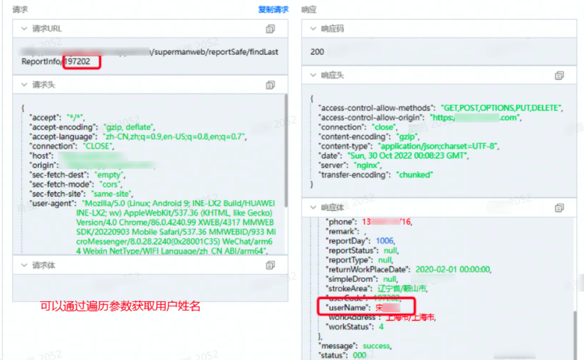Collapse the 请求体 section
The height and width of the screenshot is (360, 584).
pyautogui.click(x=24, y=265)
